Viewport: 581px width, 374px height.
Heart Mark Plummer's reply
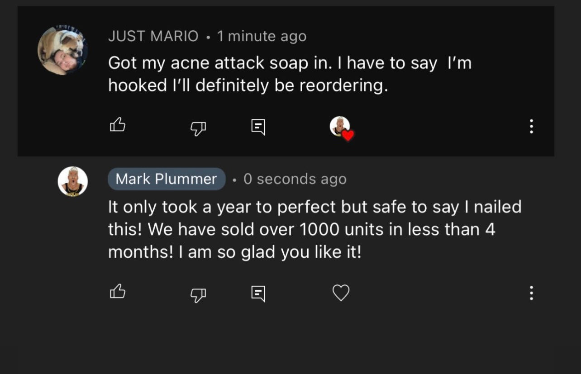341,293
